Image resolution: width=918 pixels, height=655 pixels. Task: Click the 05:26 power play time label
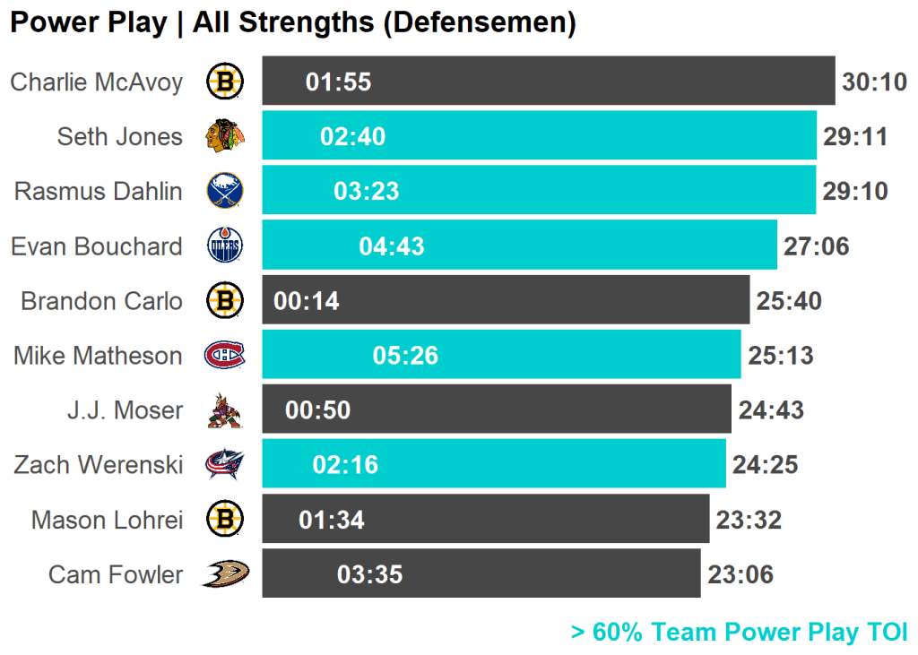coord(405,356)
